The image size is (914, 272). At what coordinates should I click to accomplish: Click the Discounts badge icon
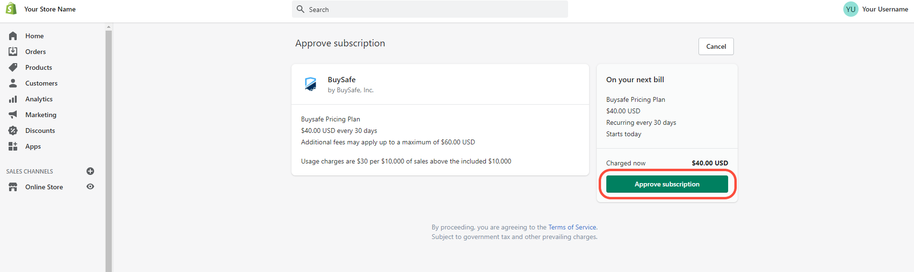(13, 131)
